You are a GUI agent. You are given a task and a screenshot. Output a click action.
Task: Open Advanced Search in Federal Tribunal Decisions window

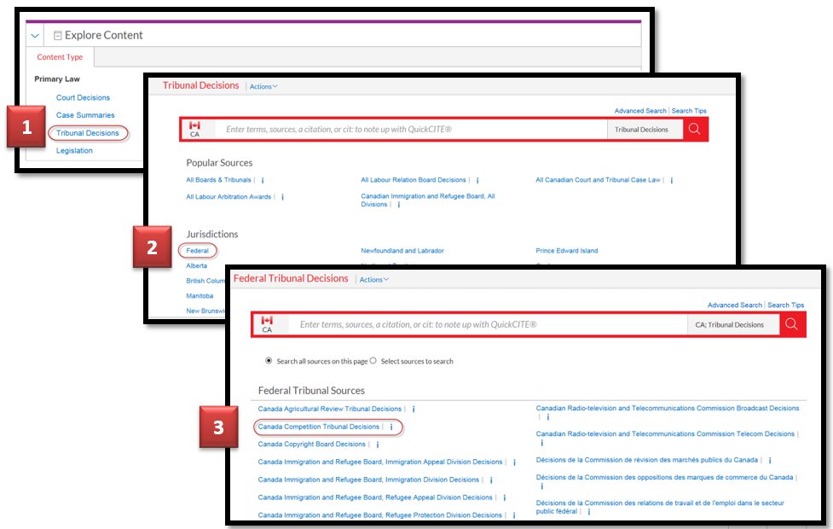[735, 305]
